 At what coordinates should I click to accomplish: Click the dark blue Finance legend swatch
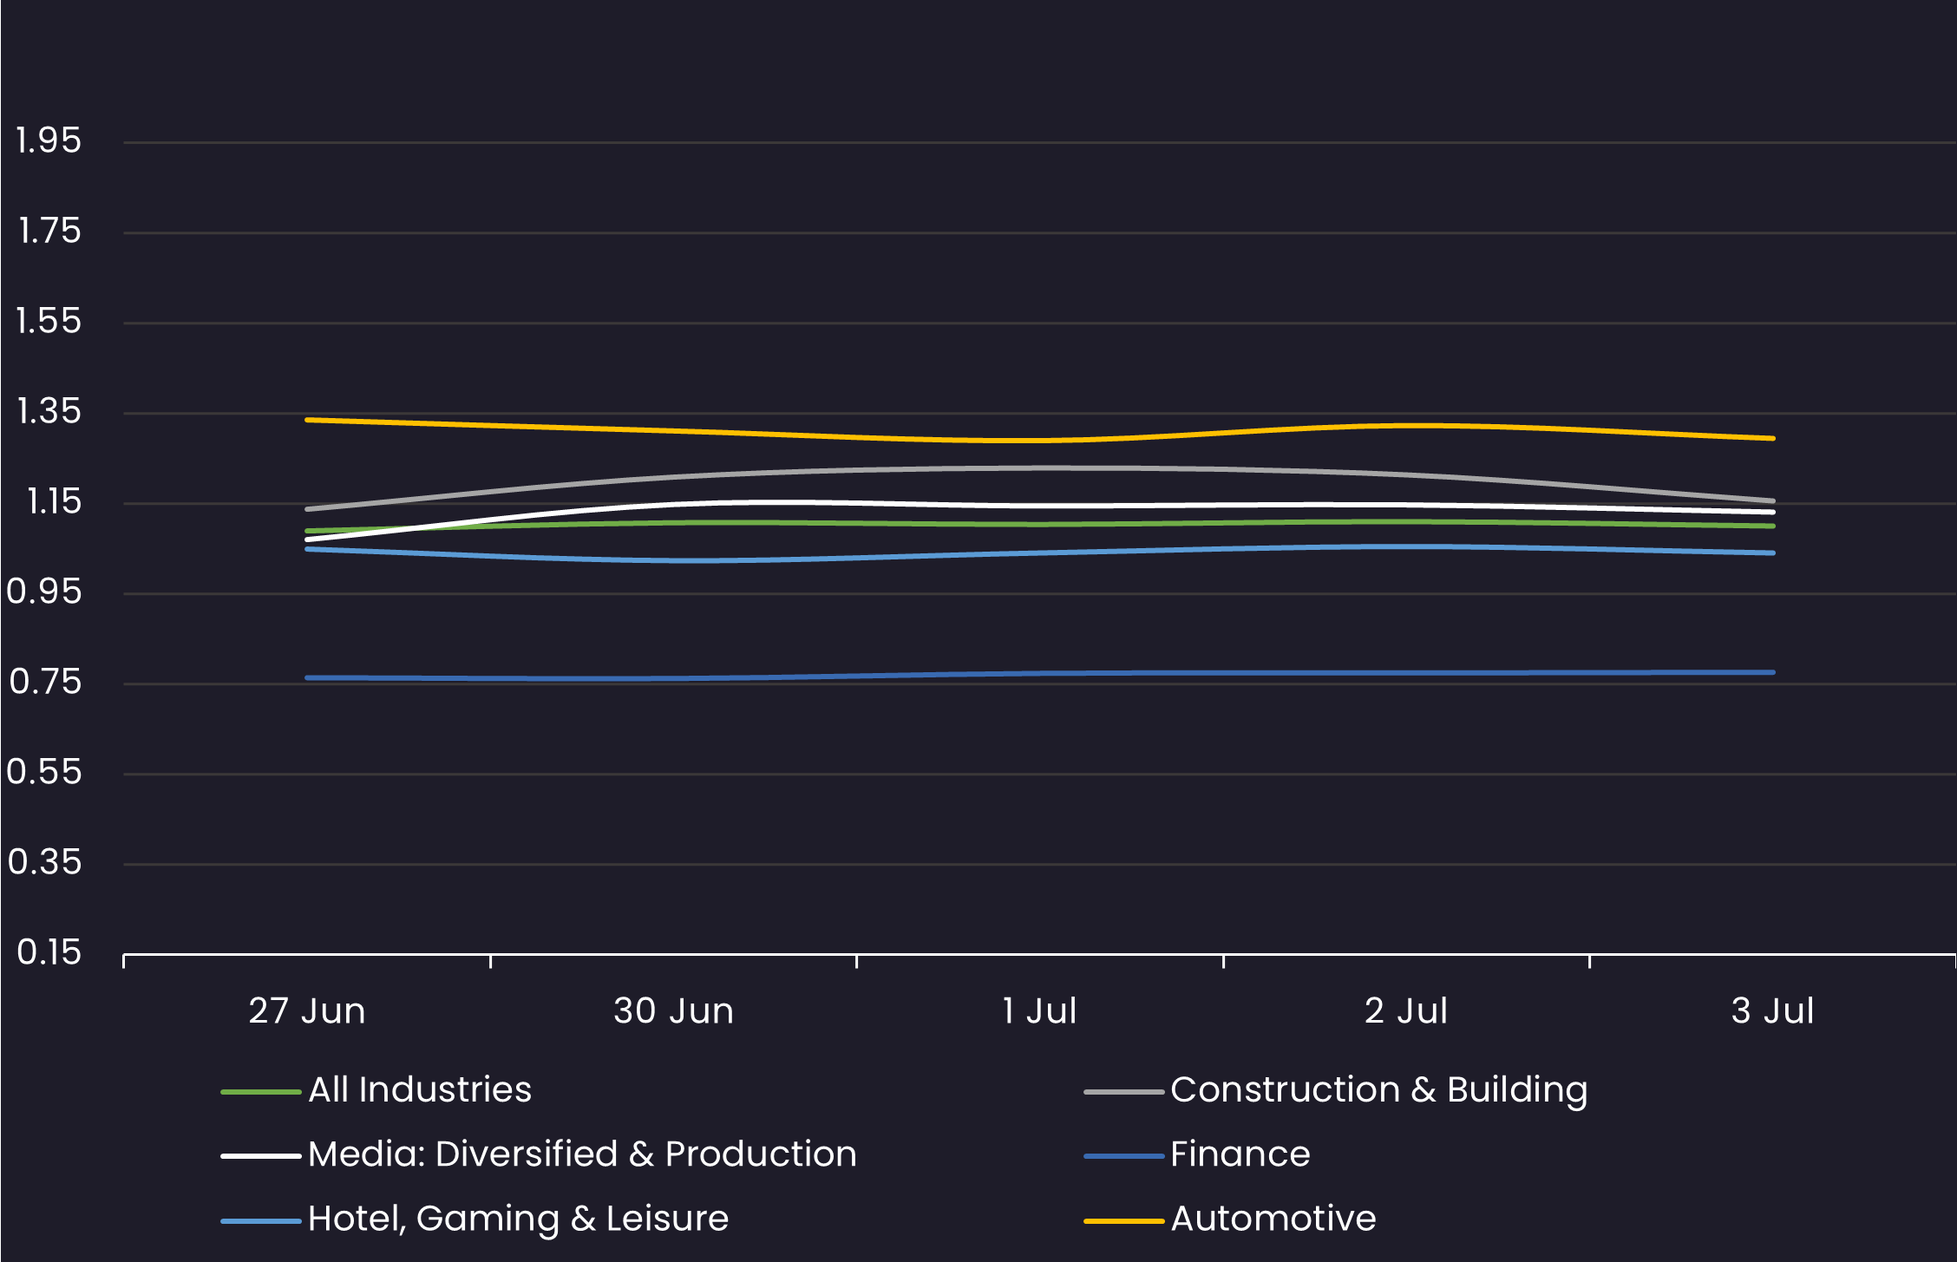tap(1123, 1156)
